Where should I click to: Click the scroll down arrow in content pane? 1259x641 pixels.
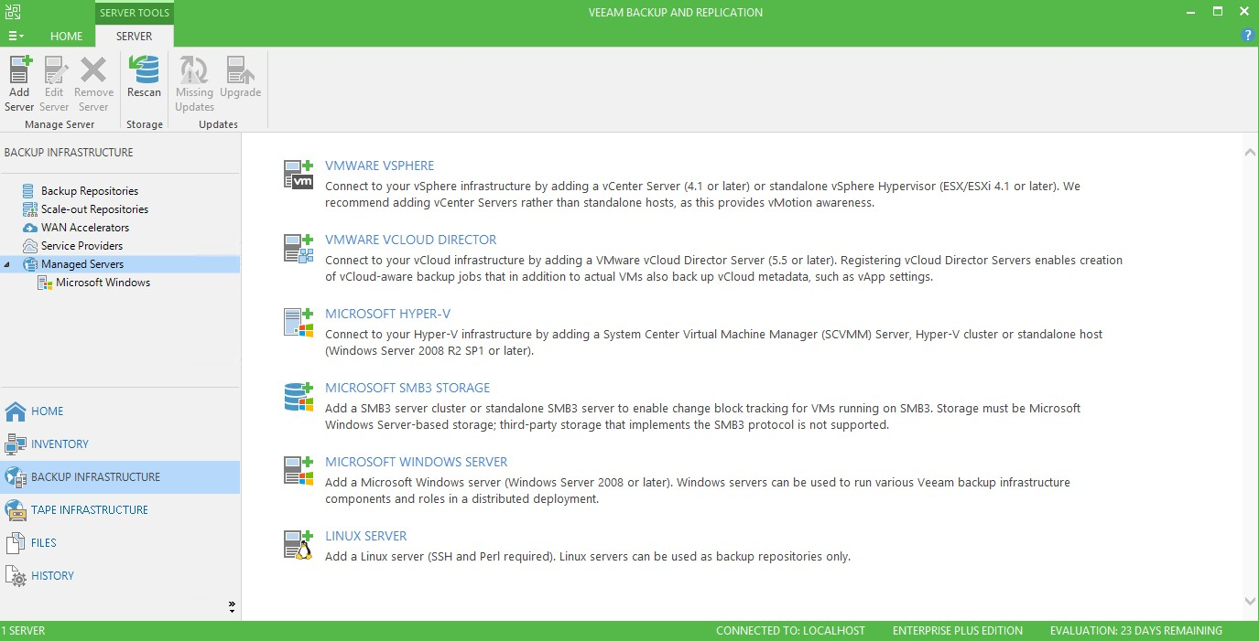1251,601
